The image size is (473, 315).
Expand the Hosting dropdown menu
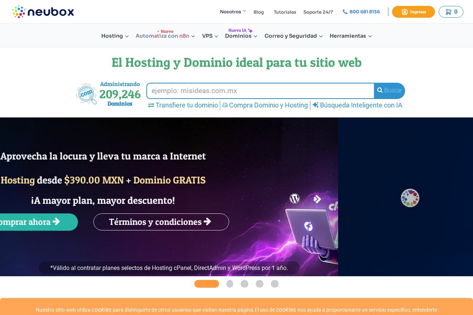tap(115, 36)
